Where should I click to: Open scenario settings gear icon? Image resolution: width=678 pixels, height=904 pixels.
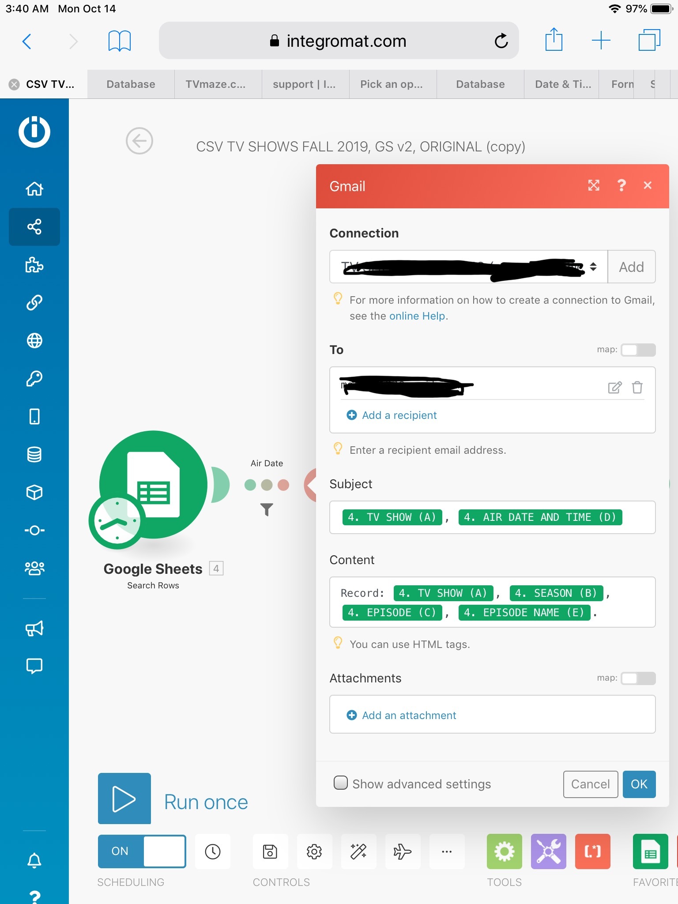click(x=314, y=851)
